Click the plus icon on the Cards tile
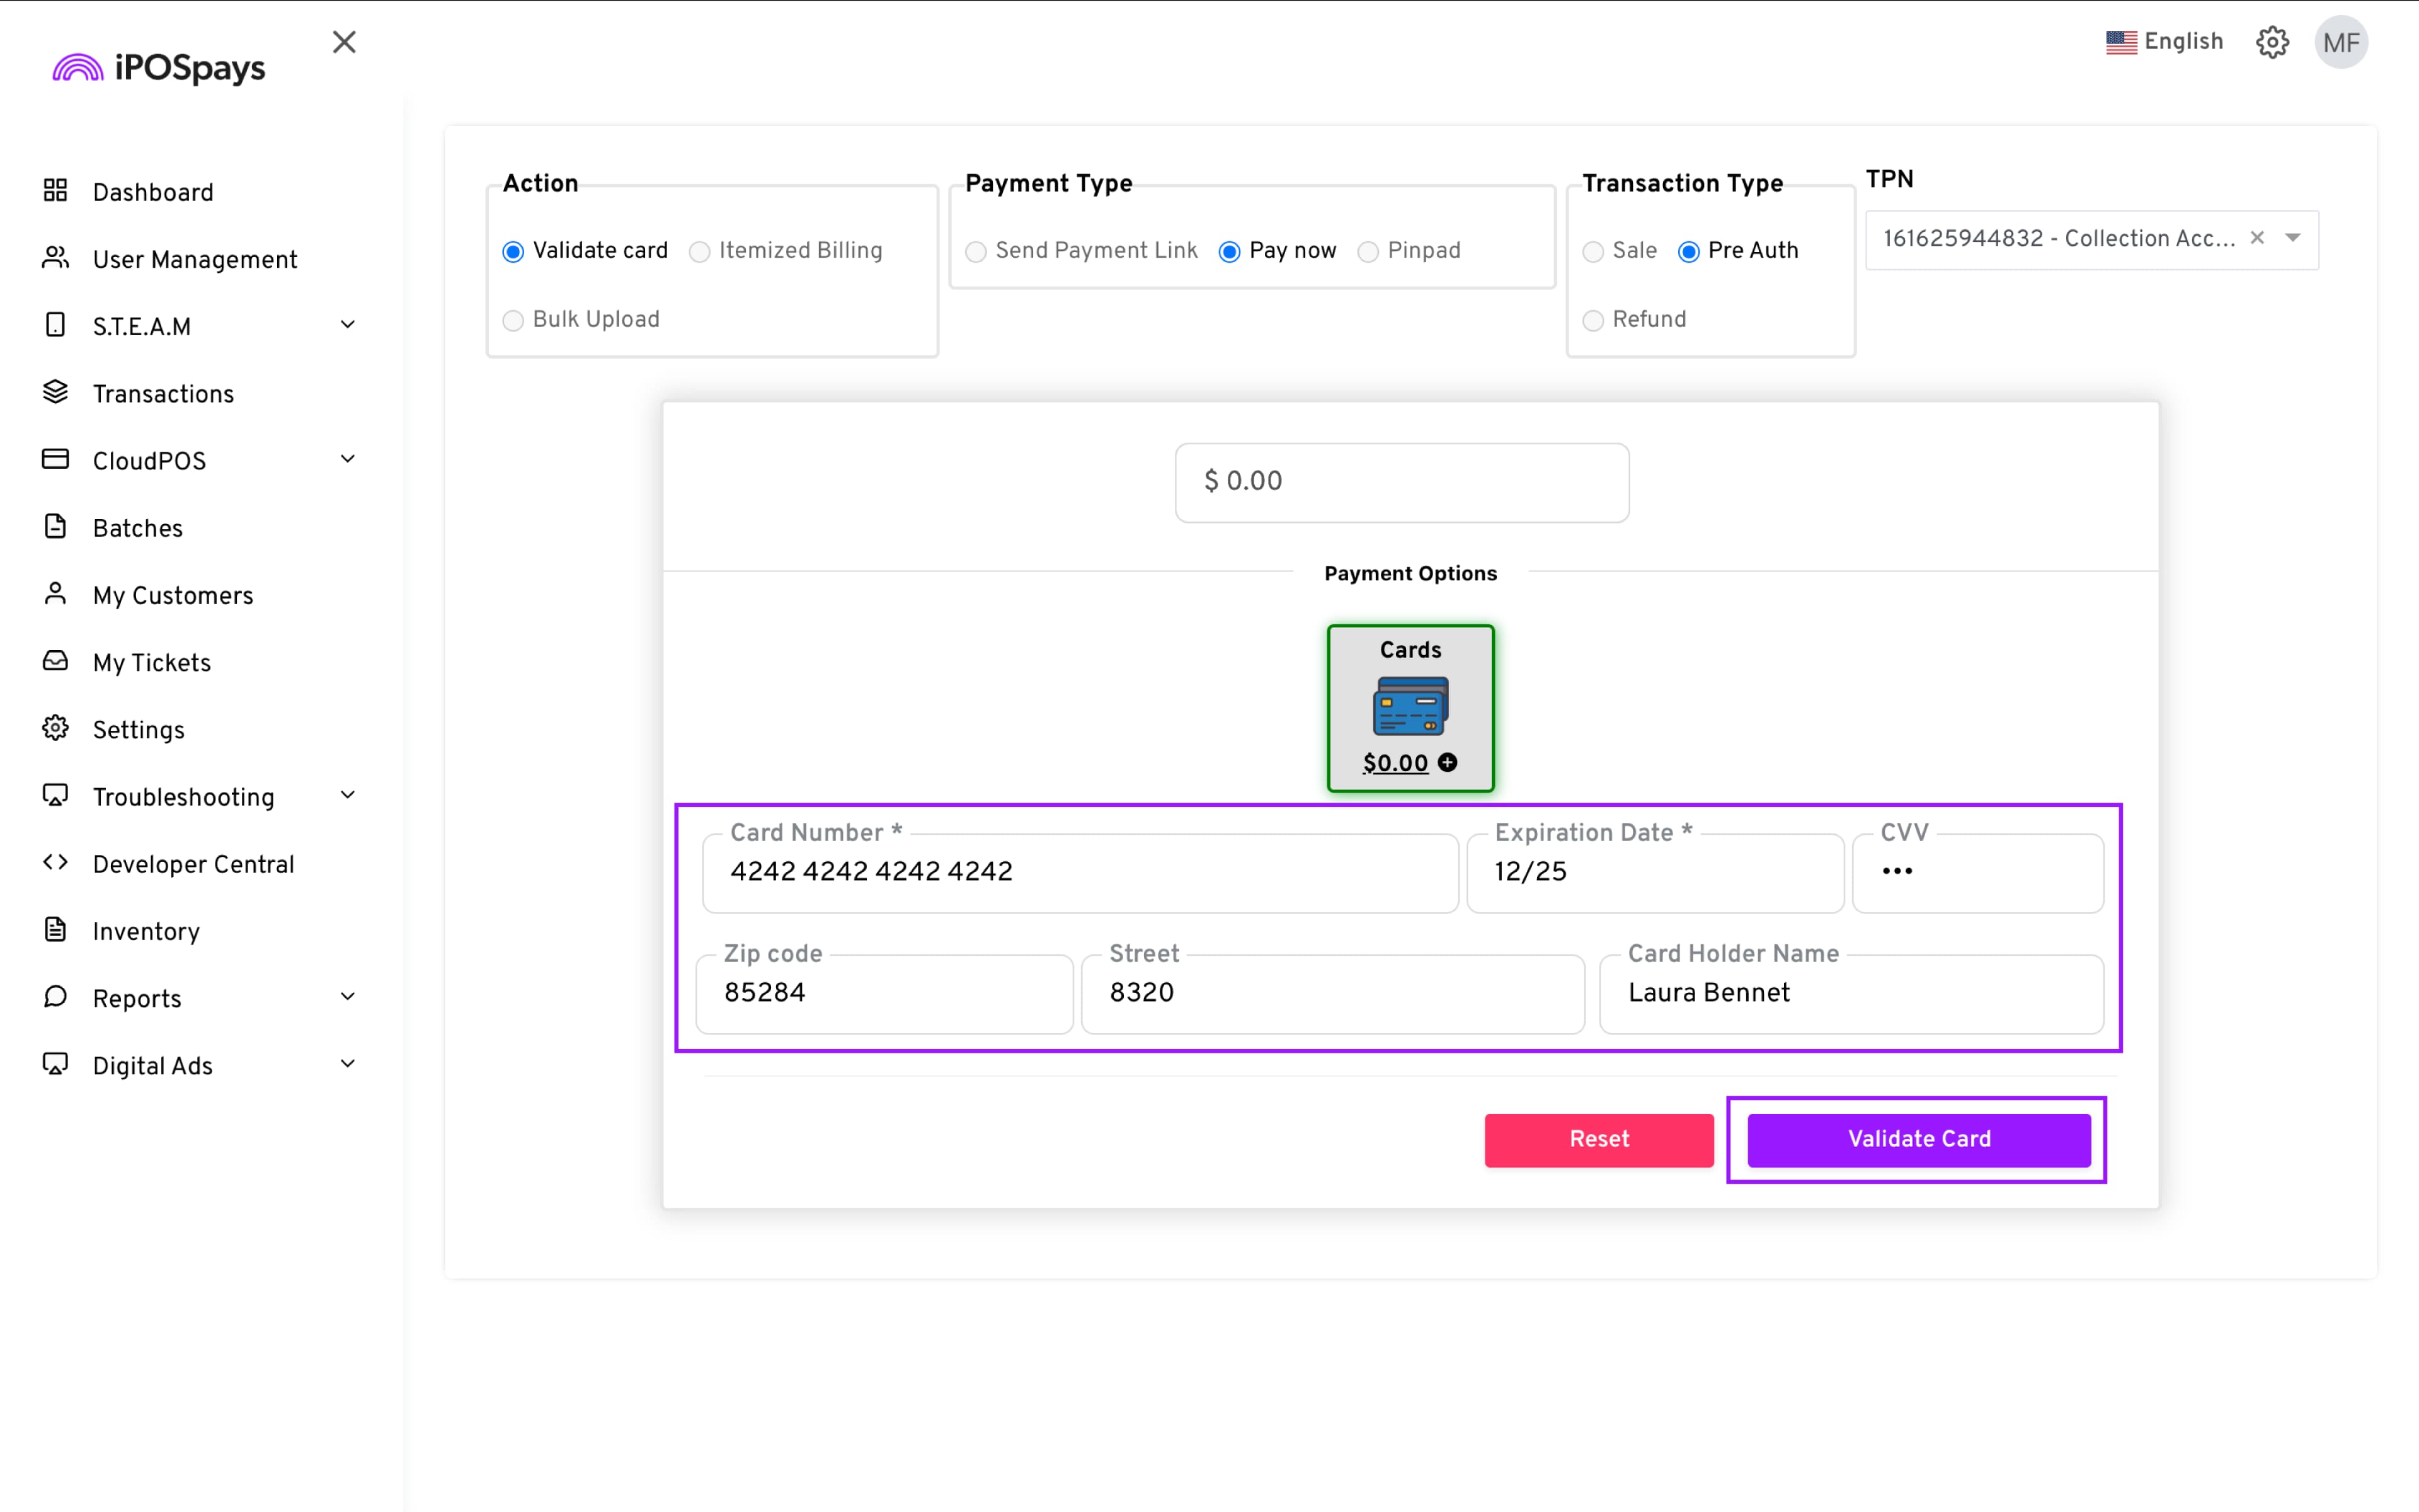The height and width of the screenshot is (1512, 2419). pos(1448,763)
